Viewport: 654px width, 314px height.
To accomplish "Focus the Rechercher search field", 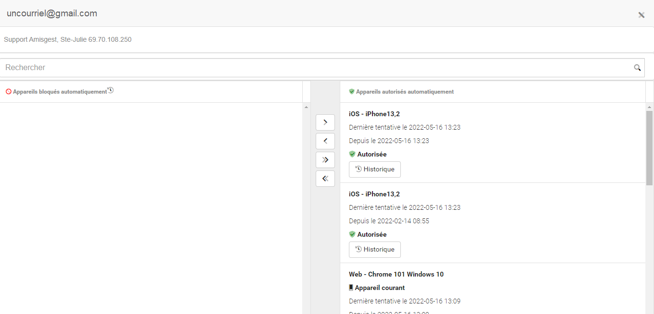I will click(x=322, y=68).
